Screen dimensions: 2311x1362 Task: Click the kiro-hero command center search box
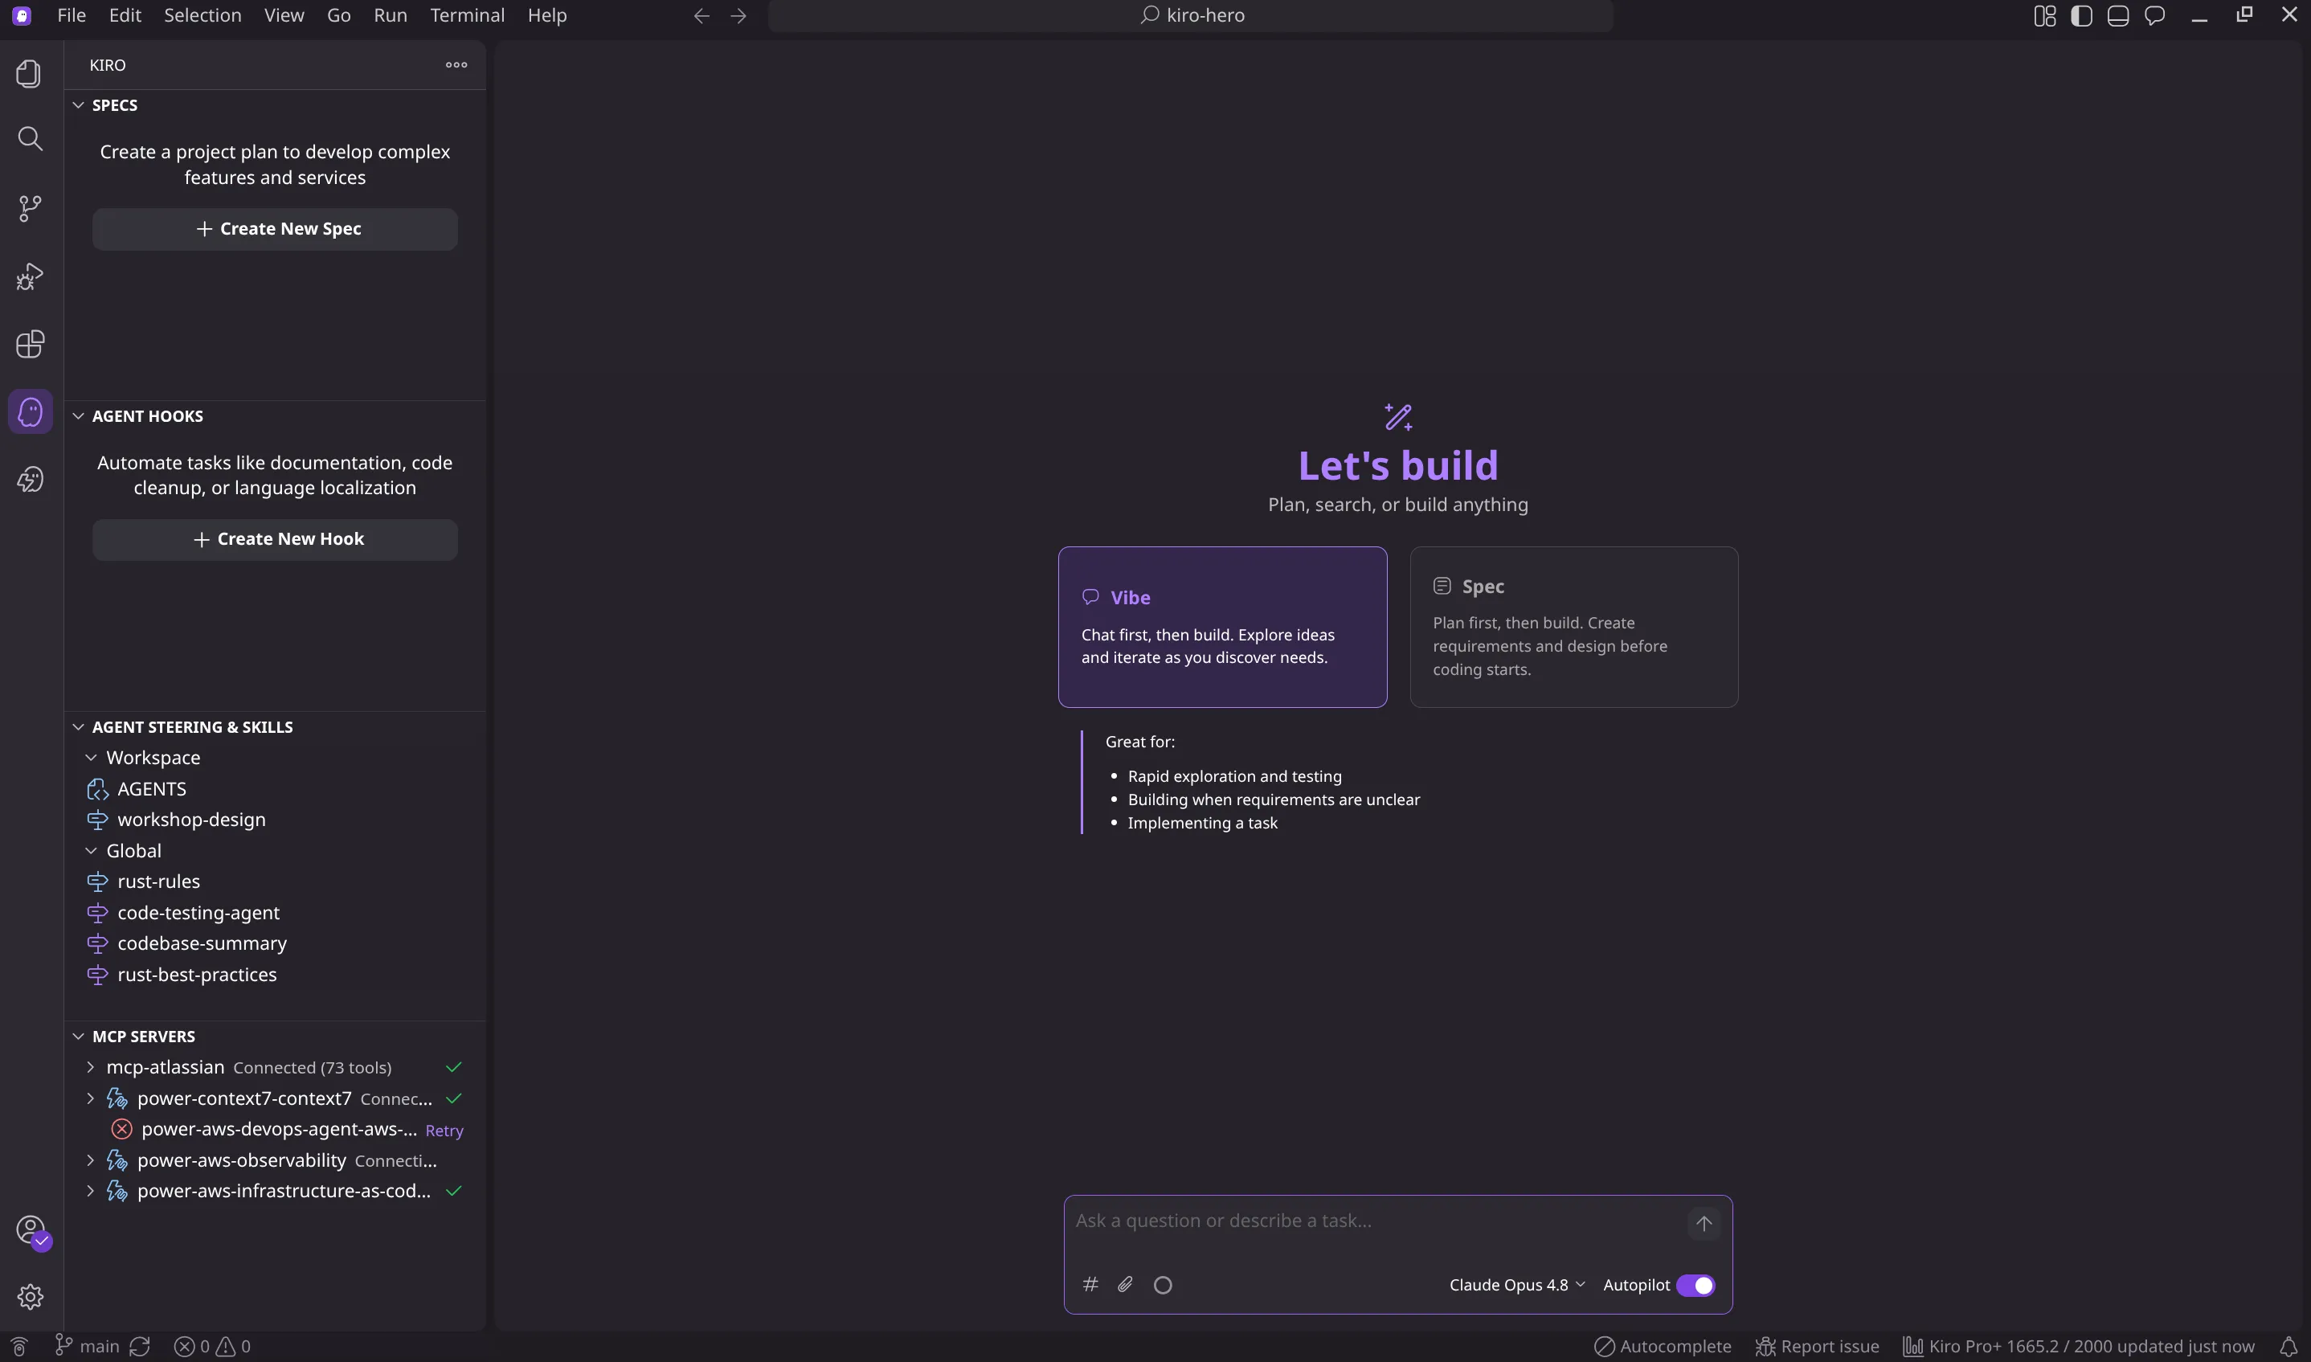coord(1190,15)
